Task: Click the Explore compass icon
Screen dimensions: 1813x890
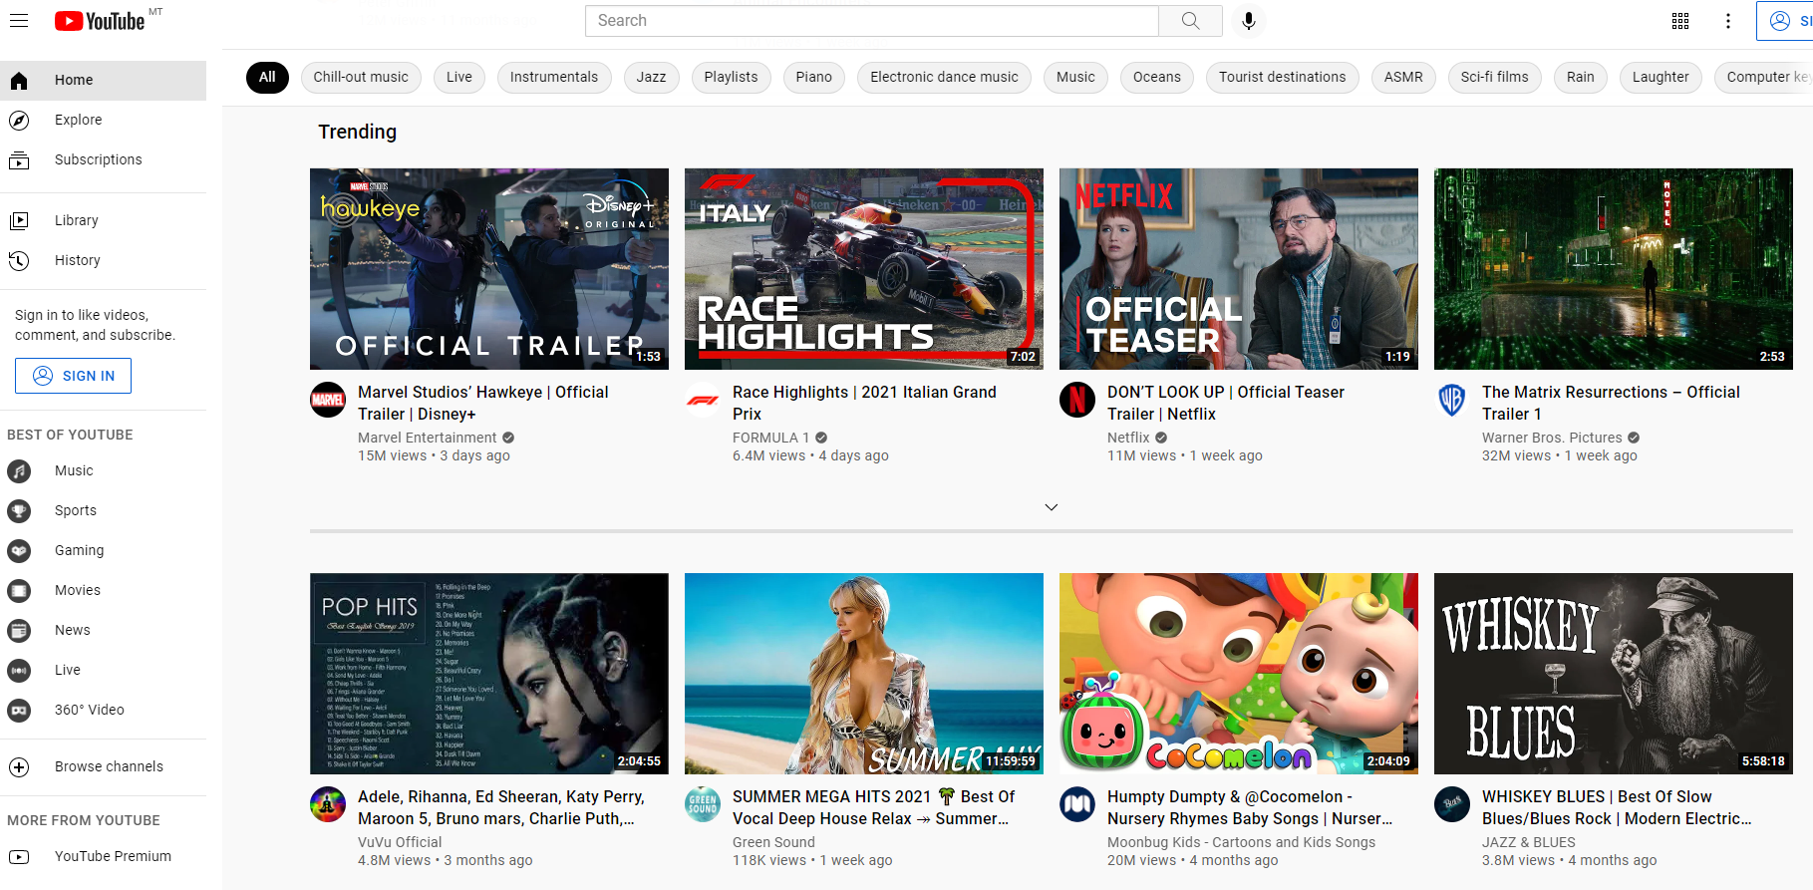Action: tap(19, 120)
